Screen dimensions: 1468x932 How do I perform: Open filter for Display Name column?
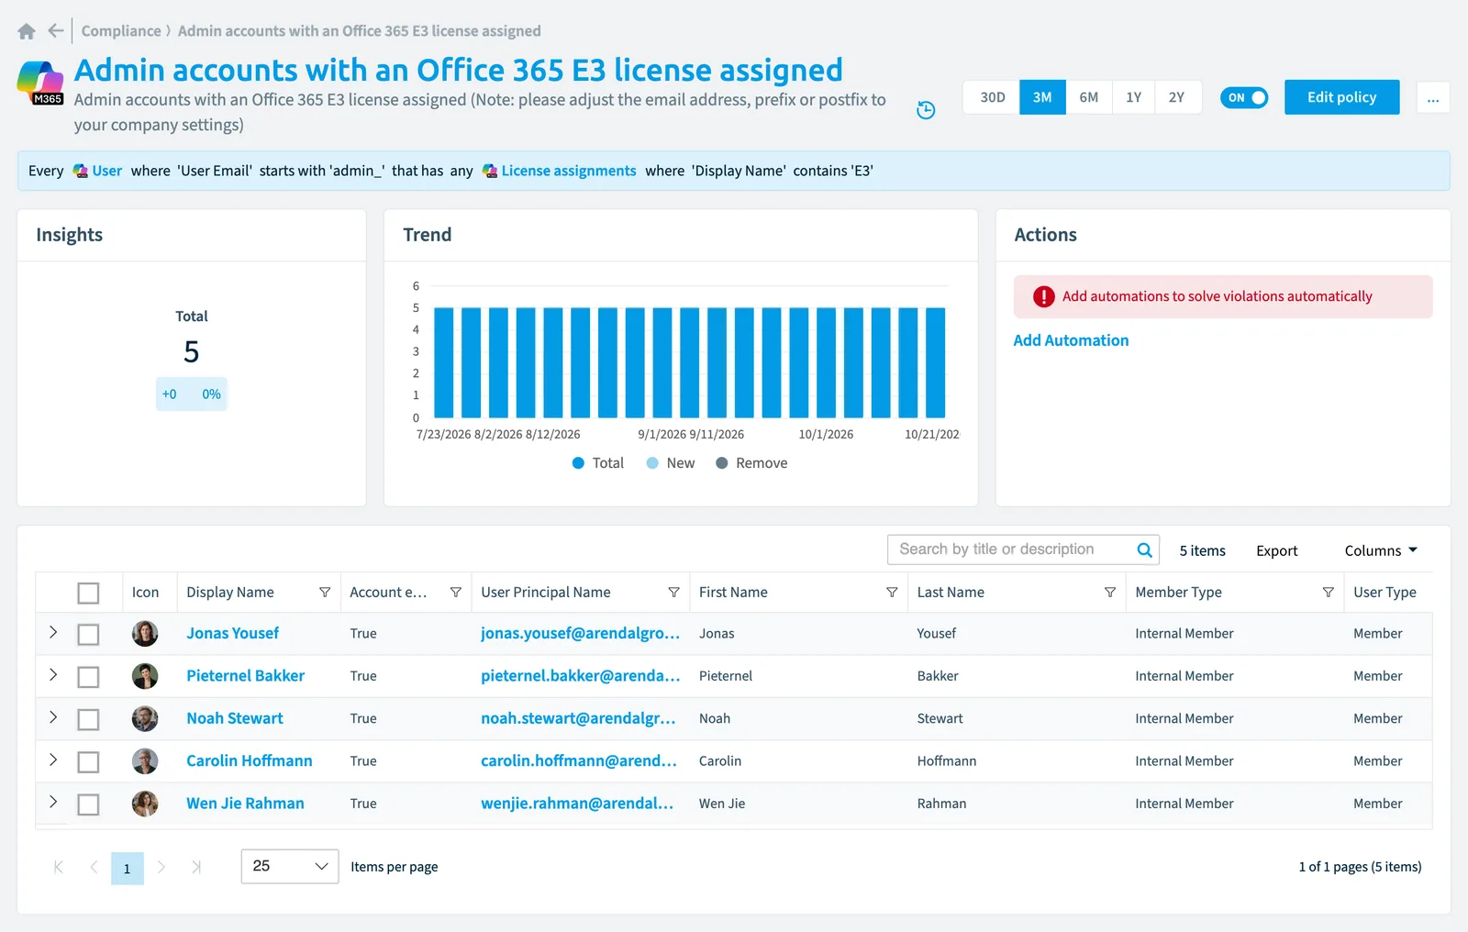pos(325,593)
